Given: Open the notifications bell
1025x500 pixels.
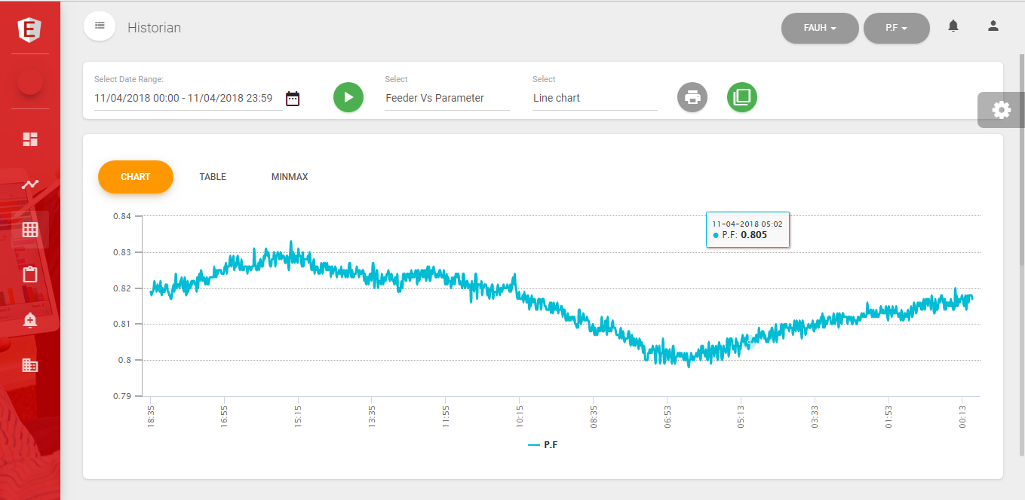Looking at the screenshot, I should point(953,26).
